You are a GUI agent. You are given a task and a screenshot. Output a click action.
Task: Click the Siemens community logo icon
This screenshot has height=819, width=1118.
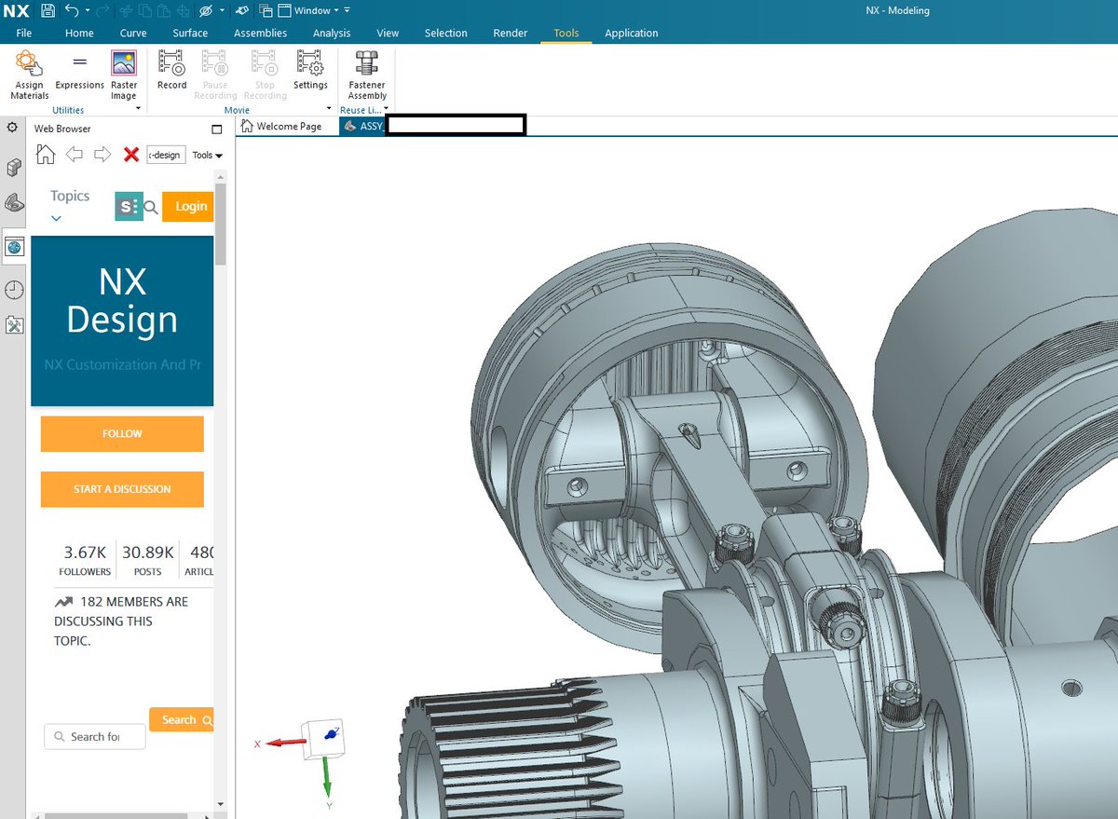pos(129,207)
